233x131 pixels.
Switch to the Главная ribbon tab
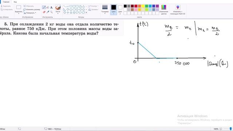pos(6,2)
